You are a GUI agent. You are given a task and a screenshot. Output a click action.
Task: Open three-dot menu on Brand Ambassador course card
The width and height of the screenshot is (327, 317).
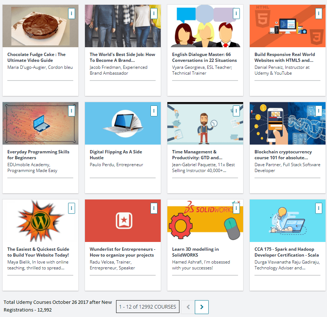(x=154, y=13)
